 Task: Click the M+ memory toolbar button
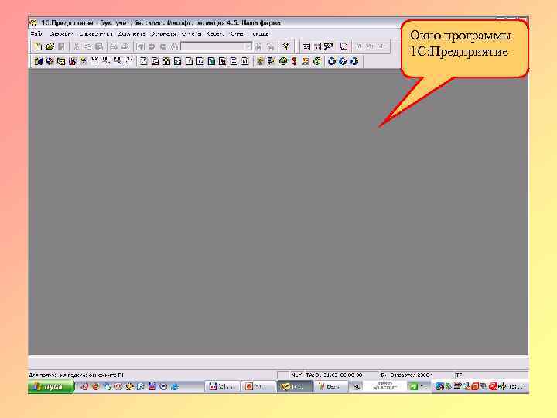click(x=370, y=46)
